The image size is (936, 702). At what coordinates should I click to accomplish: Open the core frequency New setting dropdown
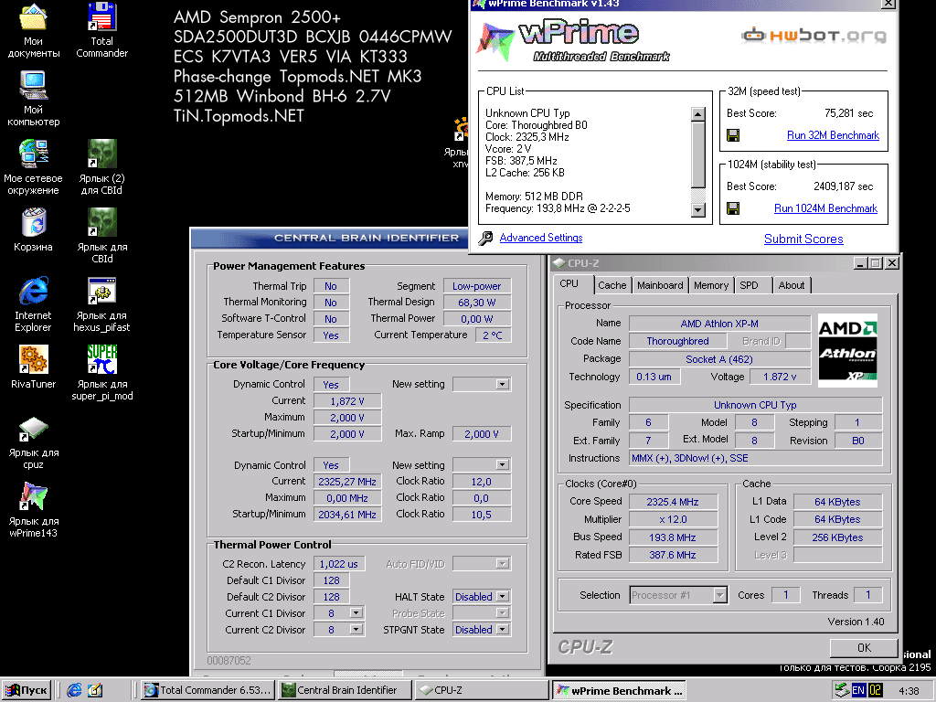pos(503,465)
